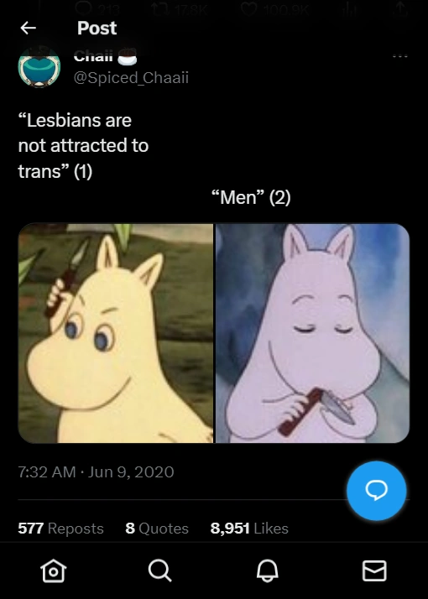Tap the faded repost arrows icon
Screen dimensions: 428x599
click(159, 8)
